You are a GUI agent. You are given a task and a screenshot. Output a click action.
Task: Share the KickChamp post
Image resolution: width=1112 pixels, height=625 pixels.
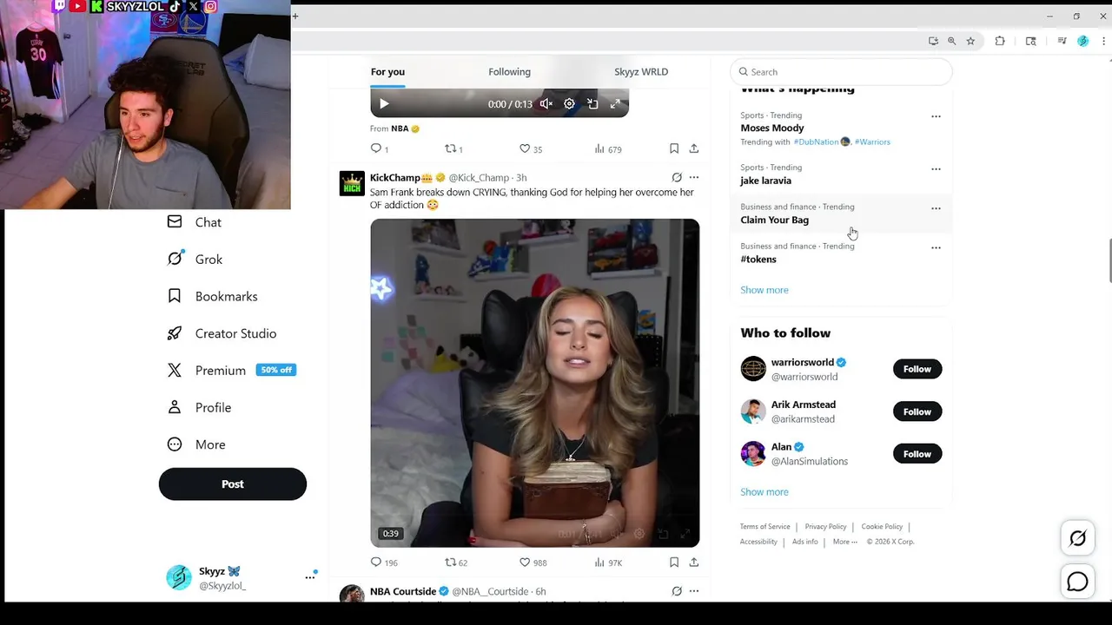tap(693, 562)
